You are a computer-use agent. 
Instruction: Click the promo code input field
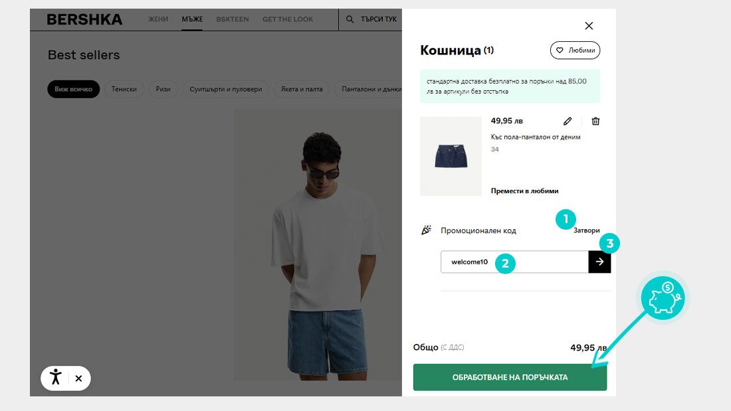click(514, 262)
